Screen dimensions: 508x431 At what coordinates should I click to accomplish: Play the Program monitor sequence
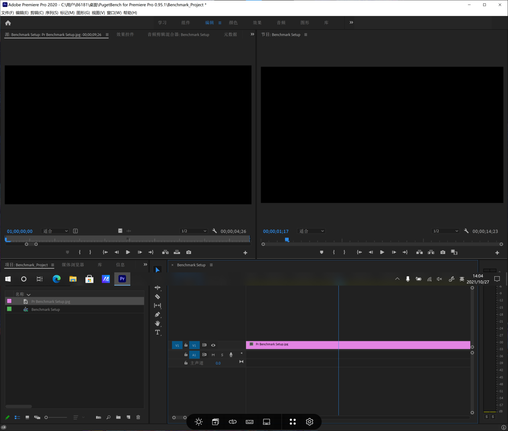pyautogui.click(x=382, y=252)
